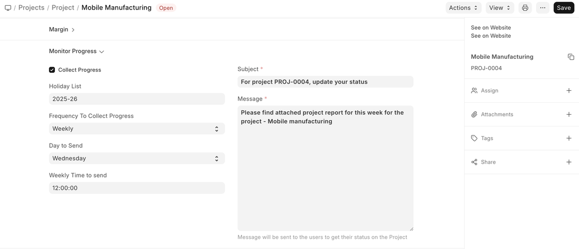Click the Weekly Time to send field
This screenshot has height=249, width=579.
[137, 188]
